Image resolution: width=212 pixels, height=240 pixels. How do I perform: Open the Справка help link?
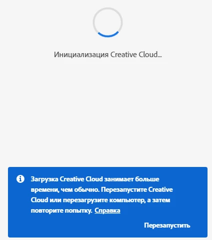coord(107,211)
